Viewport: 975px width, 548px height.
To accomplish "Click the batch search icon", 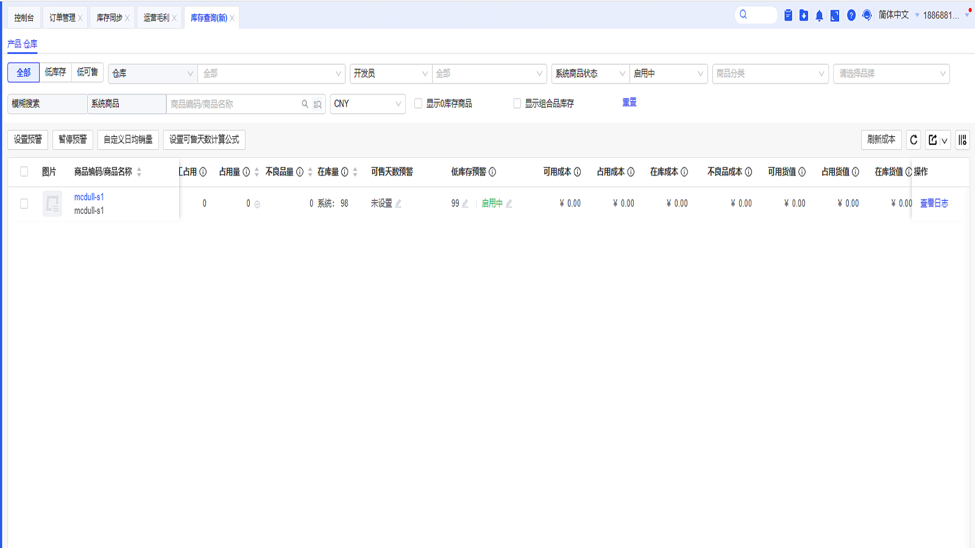I will (x=317, y=104).
